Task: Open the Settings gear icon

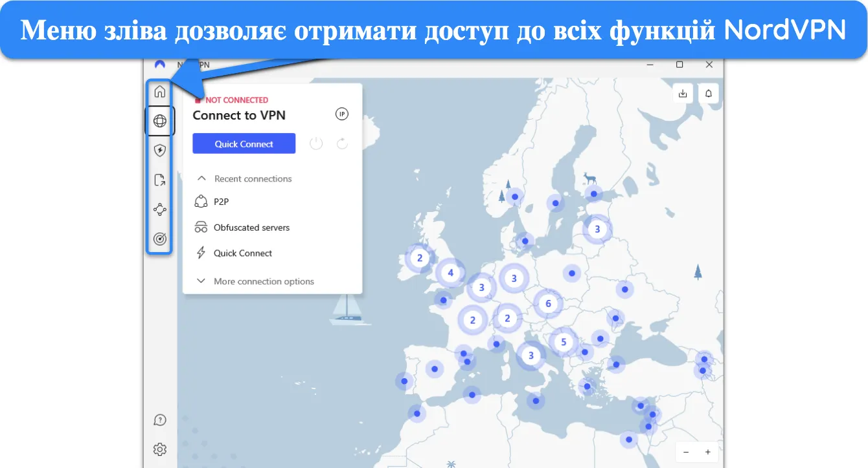Action: pyautogui.click(x=160, y=449)
